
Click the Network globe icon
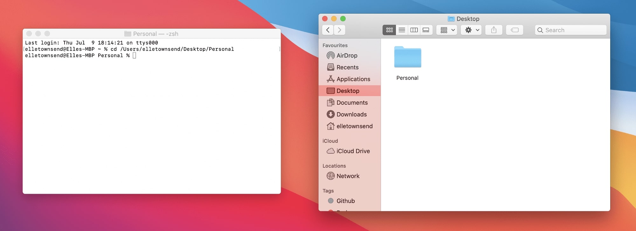click(x=331, y=176)
